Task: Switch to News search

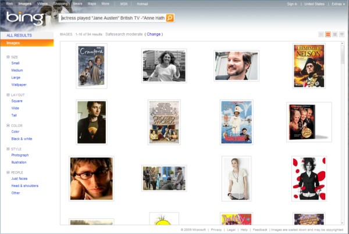Action: click(77, 4)
